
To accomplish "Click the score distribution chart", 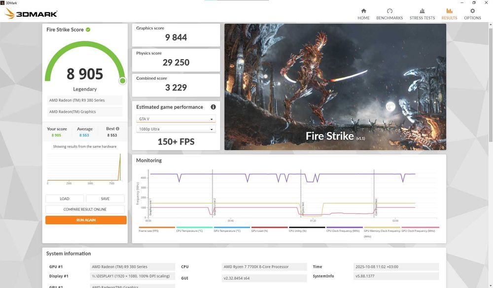I will 85,168.
